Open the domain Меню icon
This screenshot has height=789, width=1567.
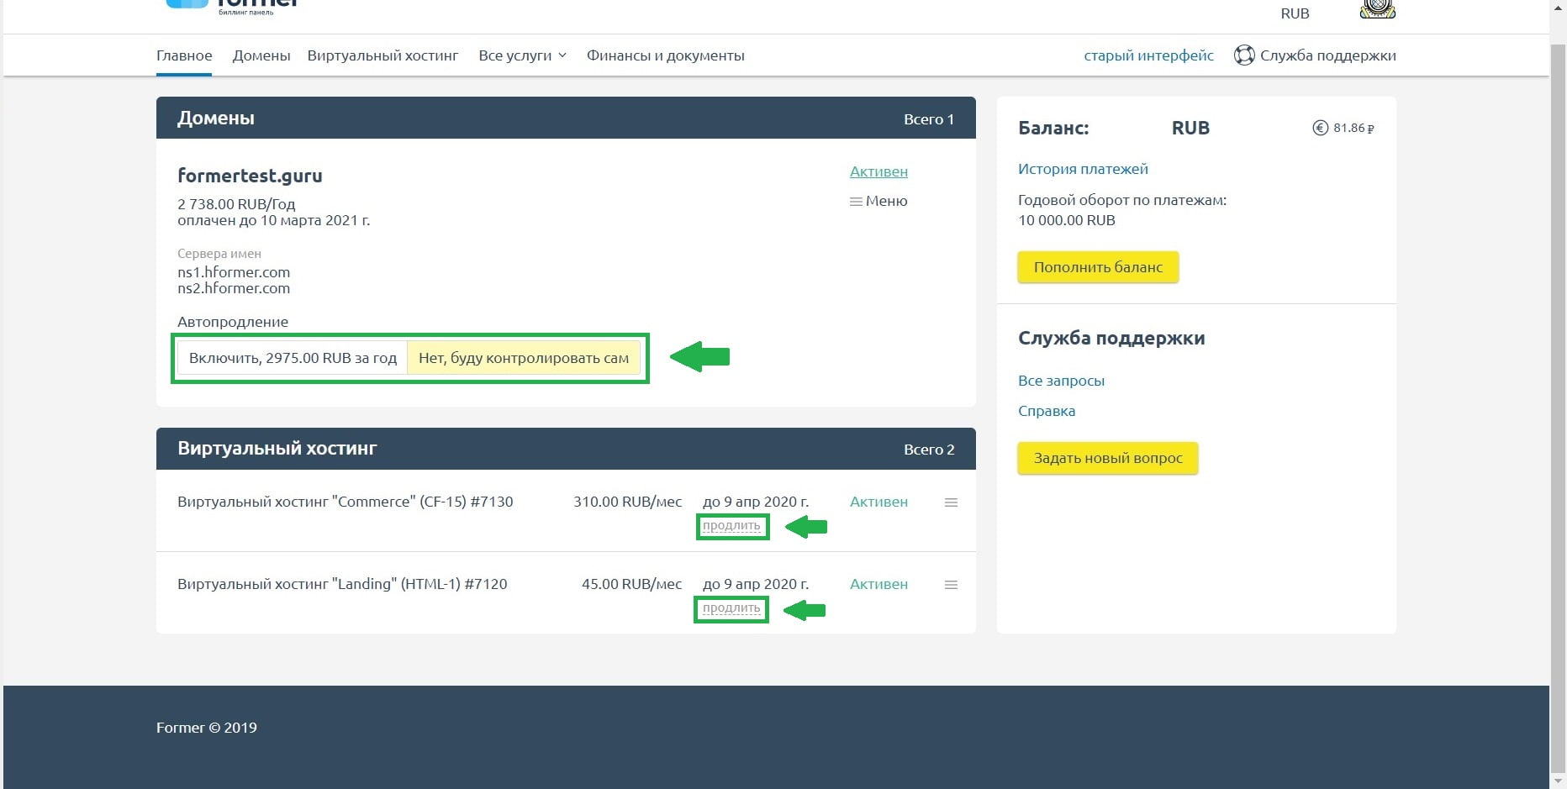[856, 202]
